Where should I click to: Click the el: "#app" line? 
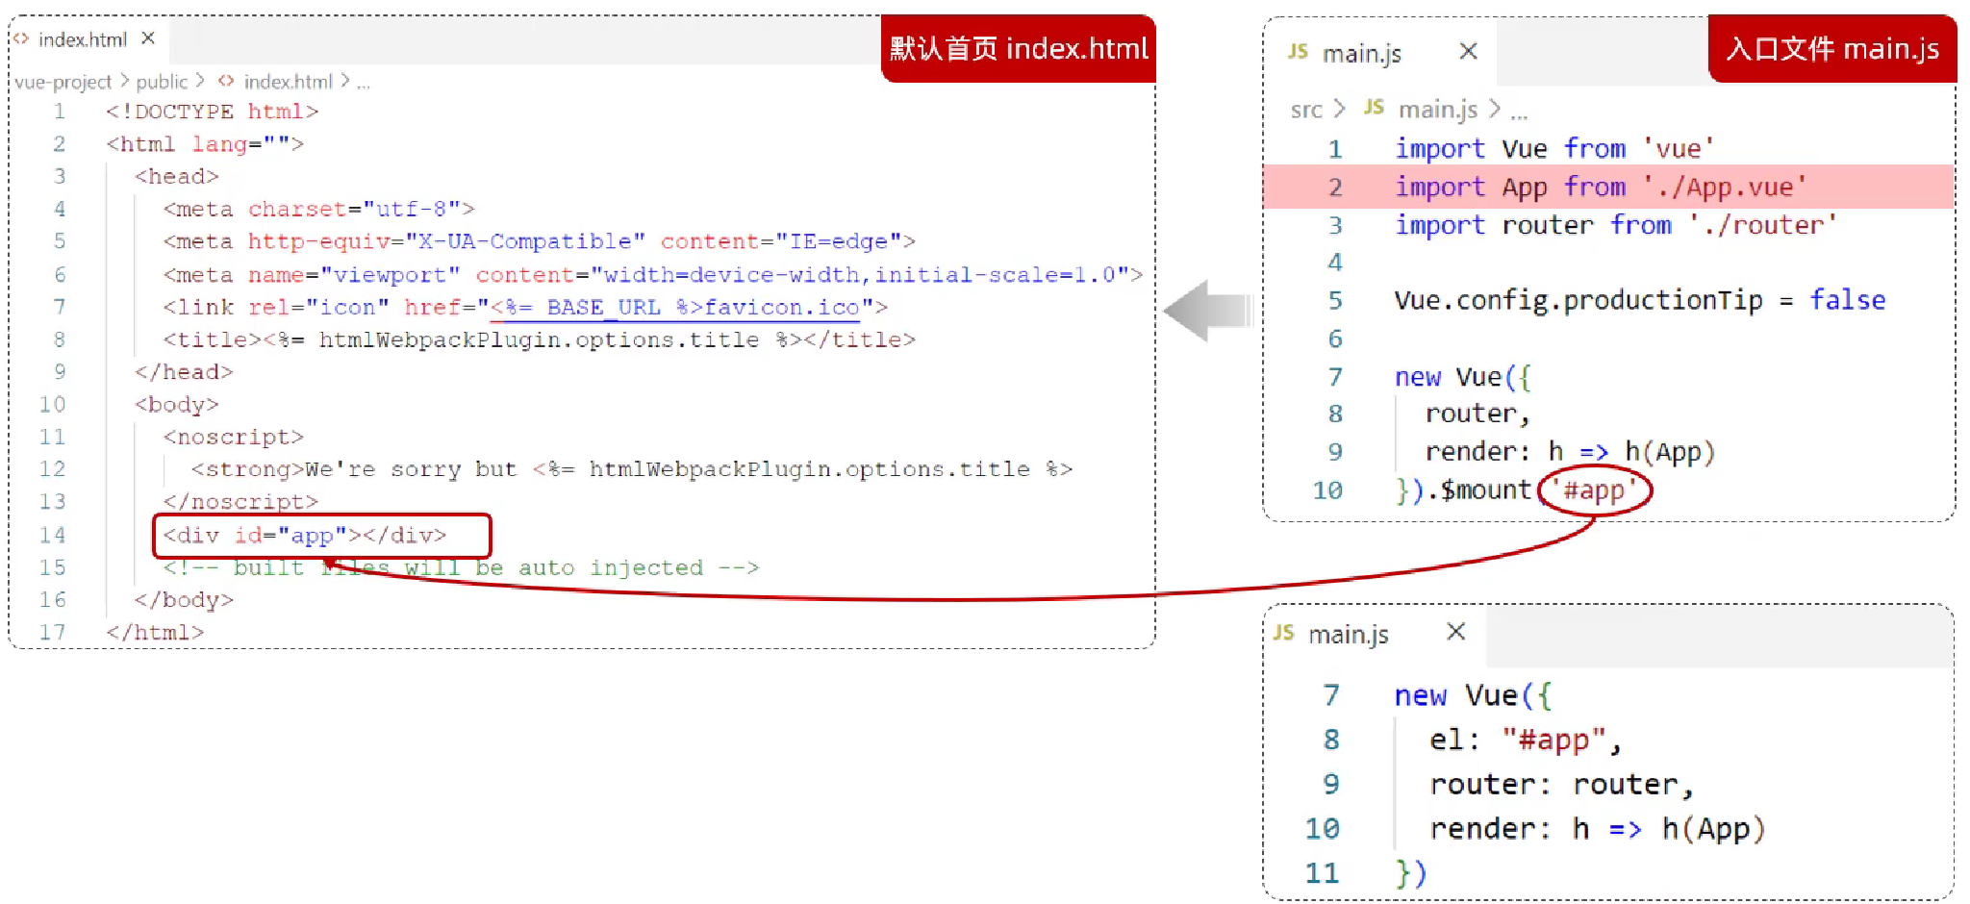click(1526, 740)
